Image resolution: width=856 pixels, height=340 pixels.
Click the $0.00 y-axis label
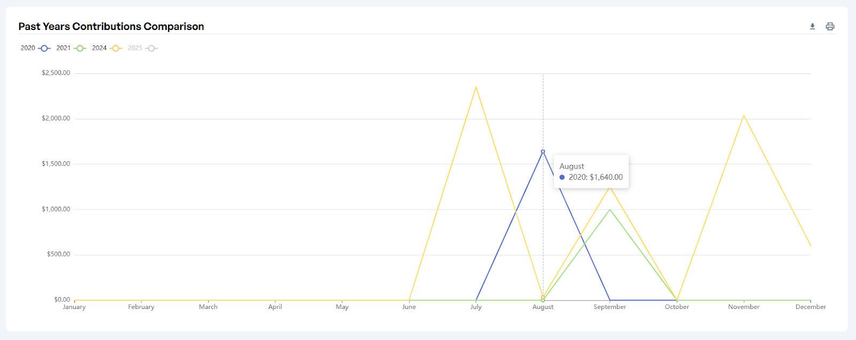tap(62, 299)
